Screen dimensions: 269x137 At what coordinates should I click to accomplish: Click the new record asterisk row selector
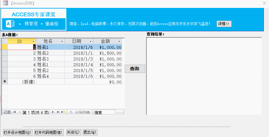(5, 82)
